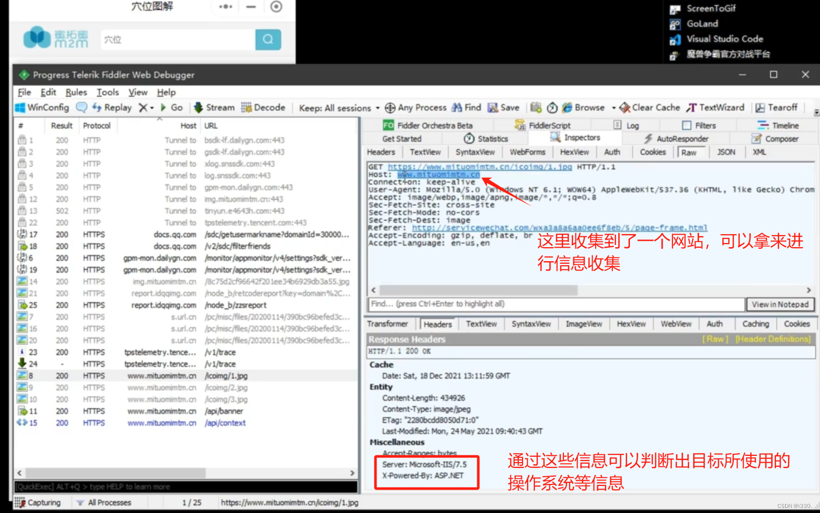
Task: Open the View menu
Action: [138, 92]
